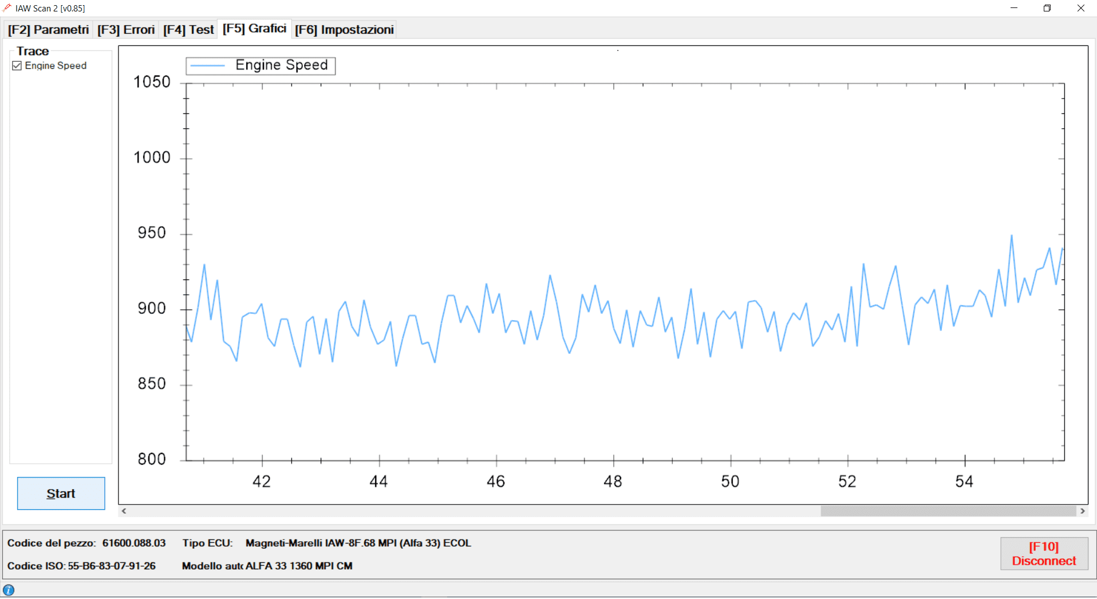Click the graph scrollbar left arrow
Viewport: 1097px width, 599px height.
coord(124,511)
